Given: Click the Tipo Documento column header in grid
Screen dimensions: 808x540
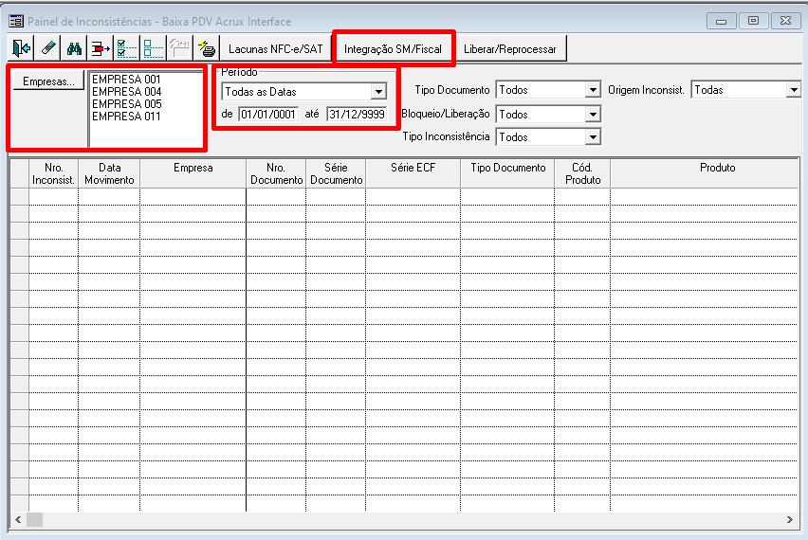Looking at the screenshot, I should [x=507, y=173].
